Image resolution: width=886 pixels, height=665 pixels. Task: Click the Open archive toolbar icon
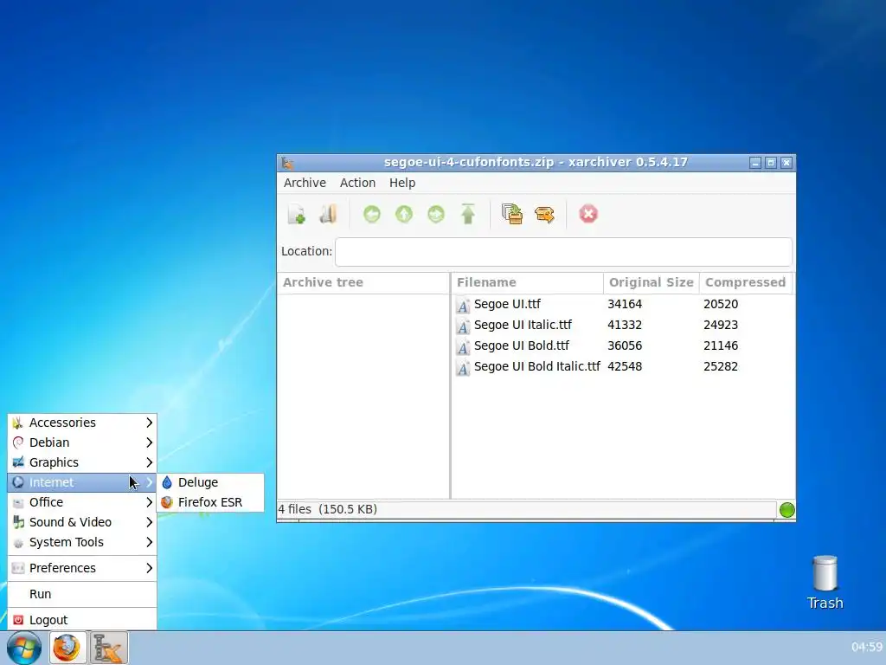(328, 215)
